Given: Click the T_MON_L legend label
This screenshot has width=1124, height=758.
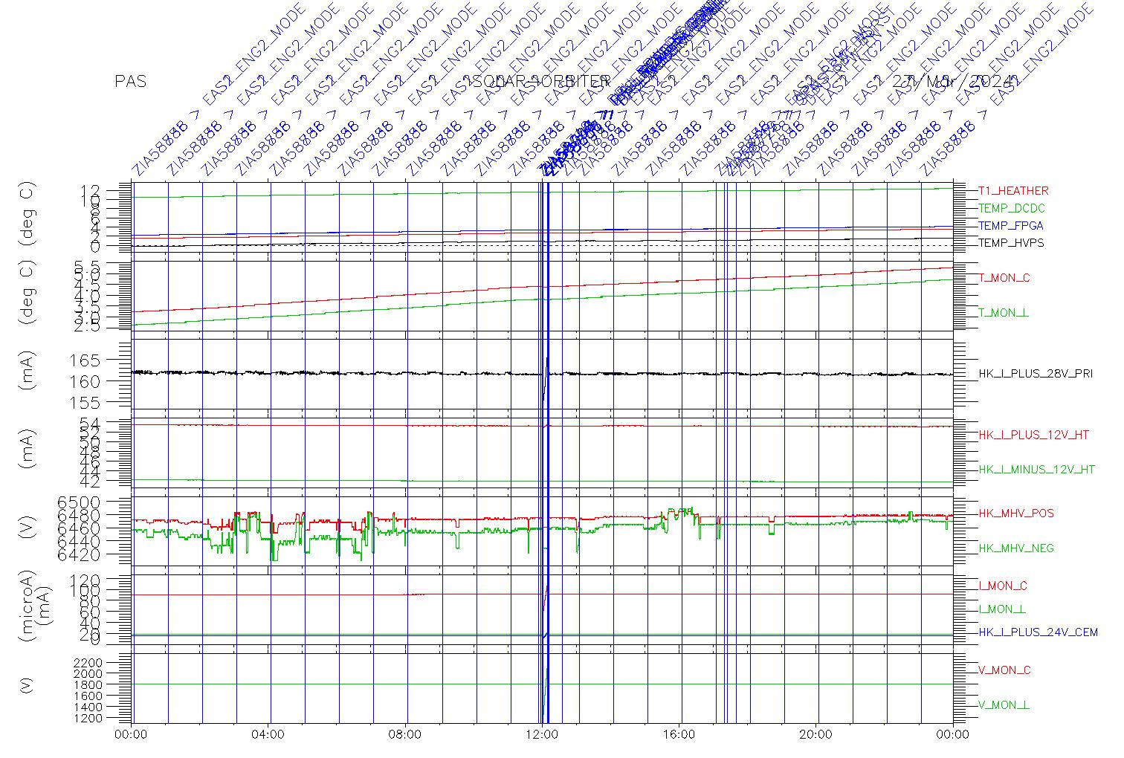Looking at the screenshot, I should (1004, 313).
